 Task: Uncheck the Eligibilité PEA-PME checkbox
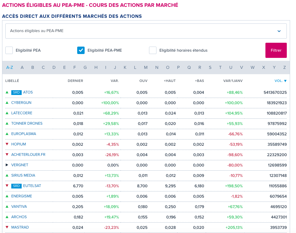coord(81,50)
